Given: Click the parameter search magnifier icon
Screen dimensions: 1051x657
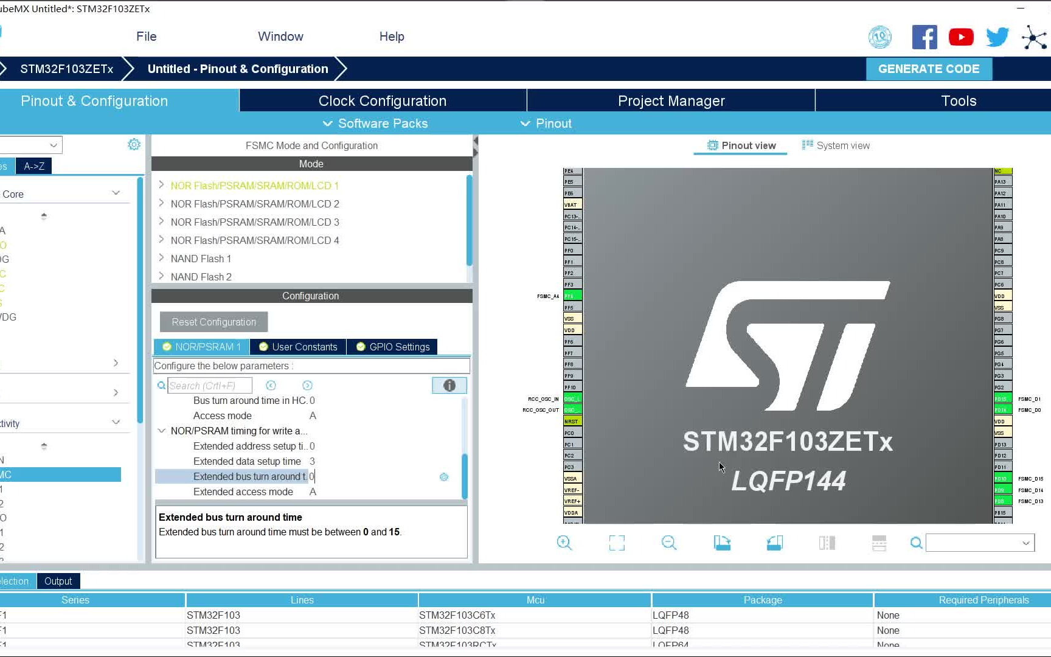Looking at the screenshot, I should point(161,385).
